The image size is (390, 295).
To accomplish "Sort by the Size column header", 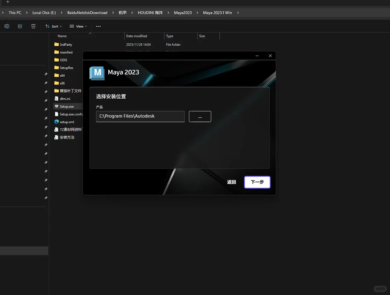I will [202, 36].
